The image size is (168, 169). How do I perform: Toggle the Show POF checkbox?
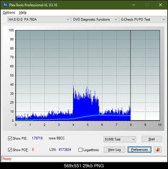point(10,150)
